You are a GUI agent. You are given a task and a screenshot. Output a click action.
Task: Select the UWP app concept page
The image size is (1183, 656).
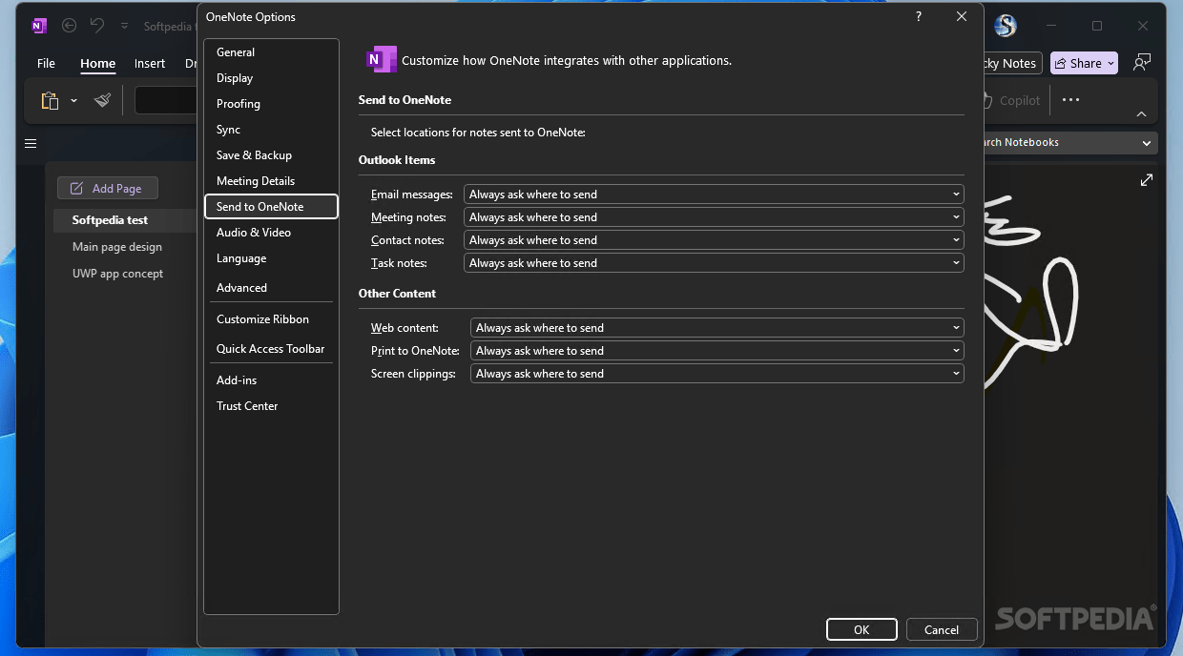coord(117,273)
